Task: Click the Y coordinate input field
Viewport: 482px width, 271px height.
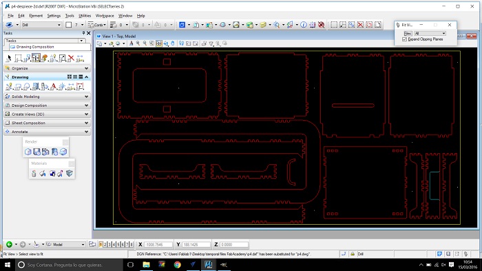Action: [196, 245]
